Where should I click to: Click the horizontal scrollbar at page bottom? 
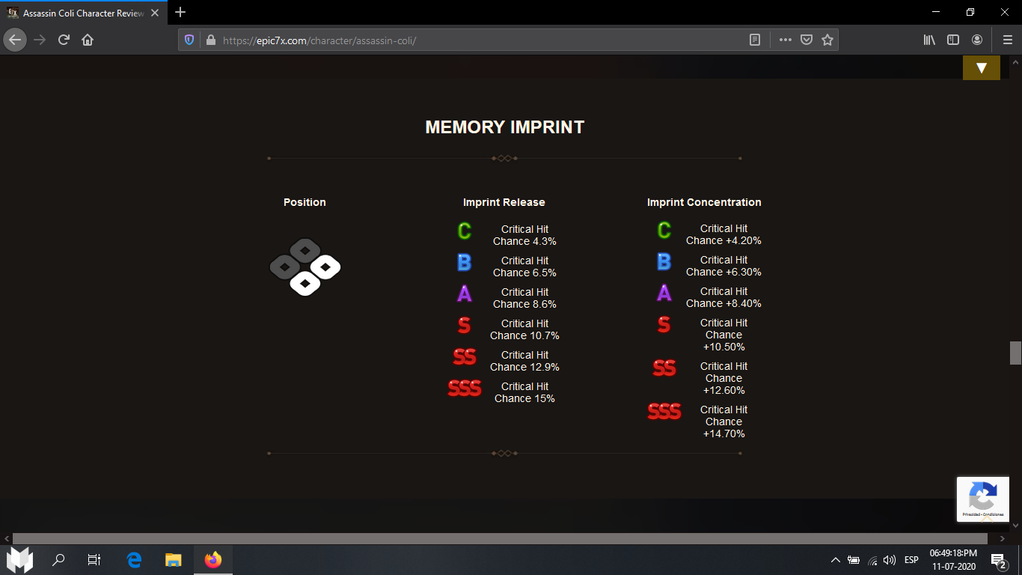pos(500,538)
